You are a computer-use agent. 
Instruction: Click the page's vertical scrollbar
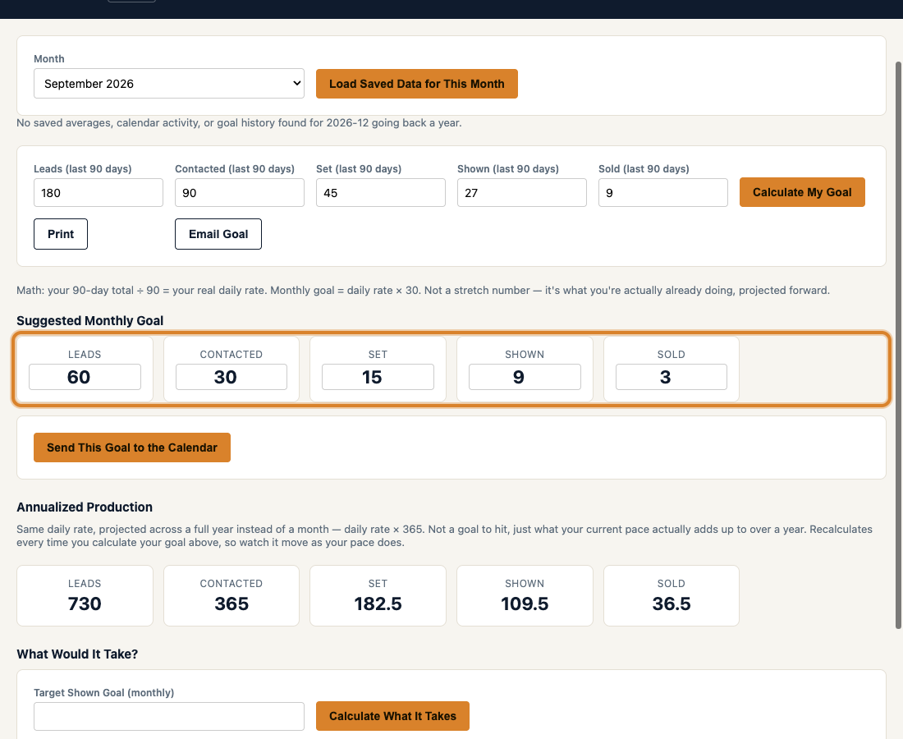[x=898, y=346]
